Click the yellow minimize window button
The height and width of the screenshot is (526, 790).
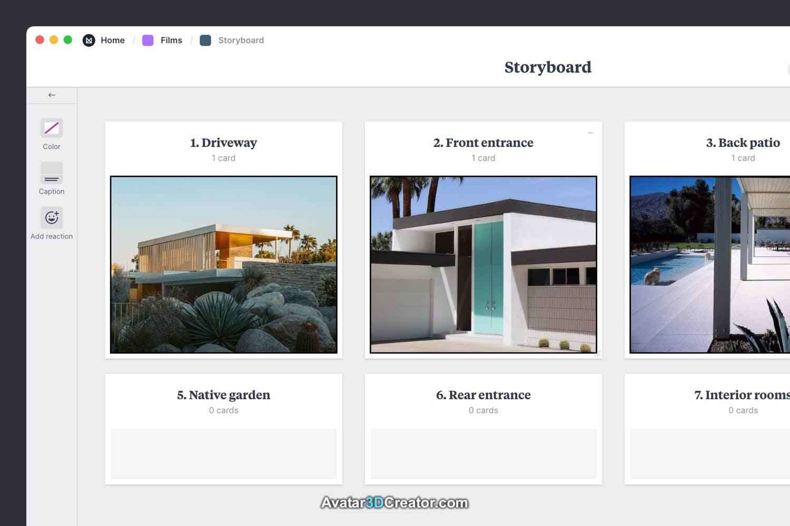(x=54, y=40)
